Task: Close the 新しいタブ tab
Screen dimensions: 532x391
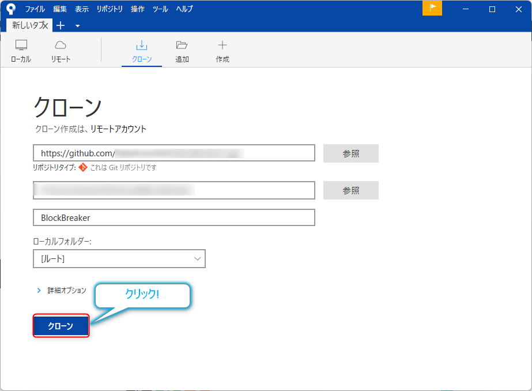Action: 46,25
